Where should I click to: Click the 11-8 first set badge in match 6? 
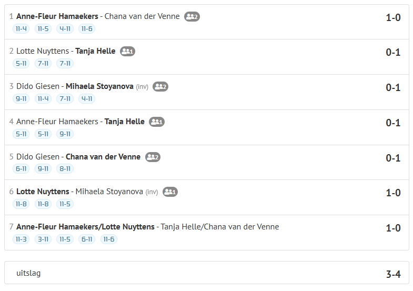pyautogui.click(x=21, y=204)
